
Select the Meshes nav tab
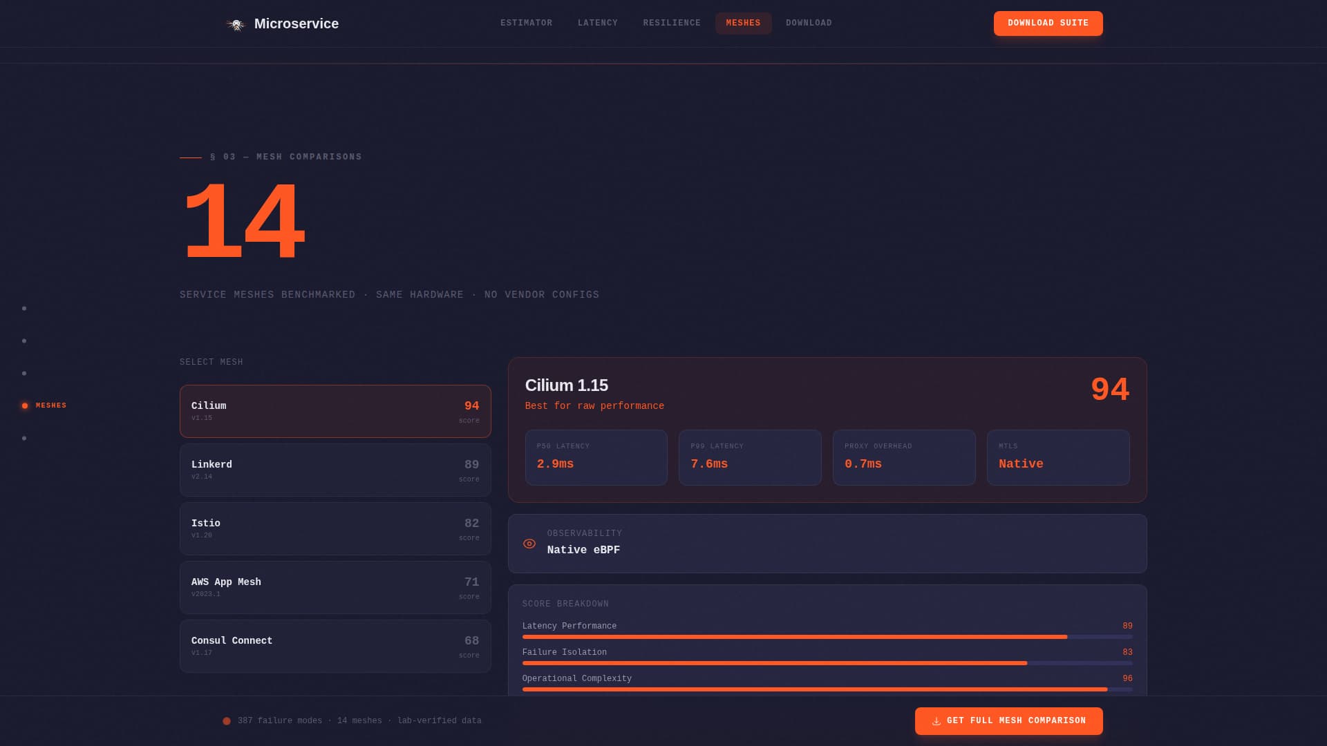tap(744, 23)
